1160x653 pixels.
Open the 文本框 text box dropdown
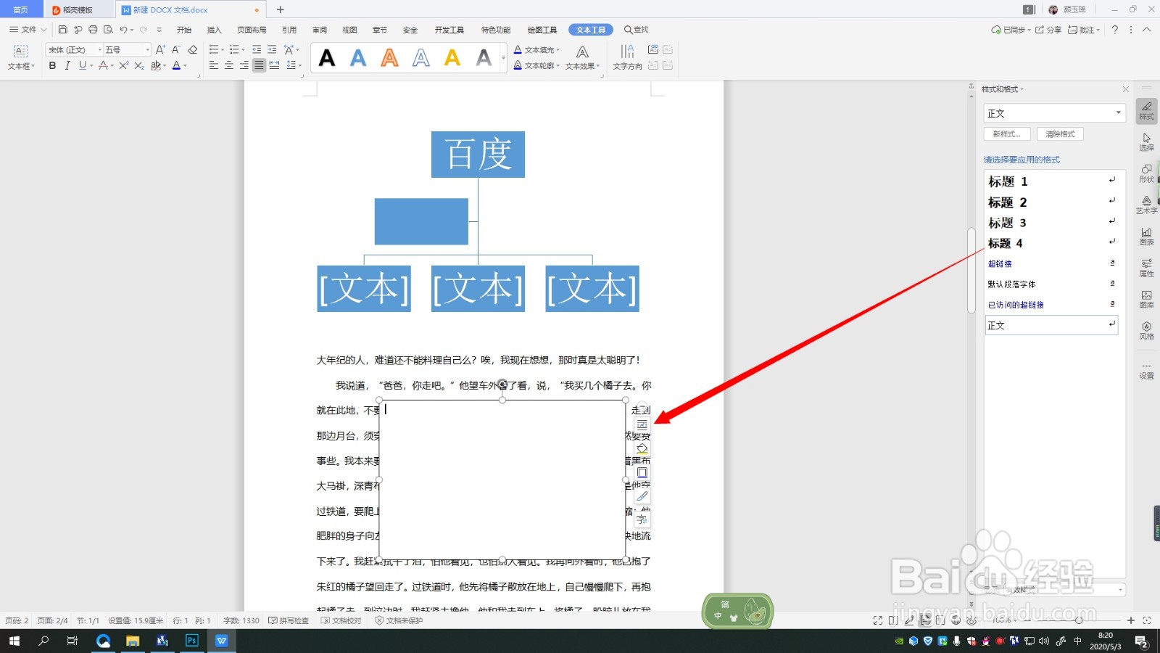[x=21, y=57]
